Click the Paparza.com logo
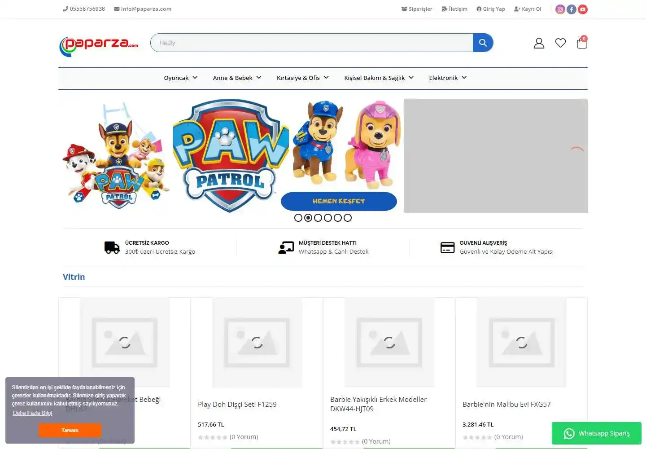The image size is (646, 449). coord(99,46)
